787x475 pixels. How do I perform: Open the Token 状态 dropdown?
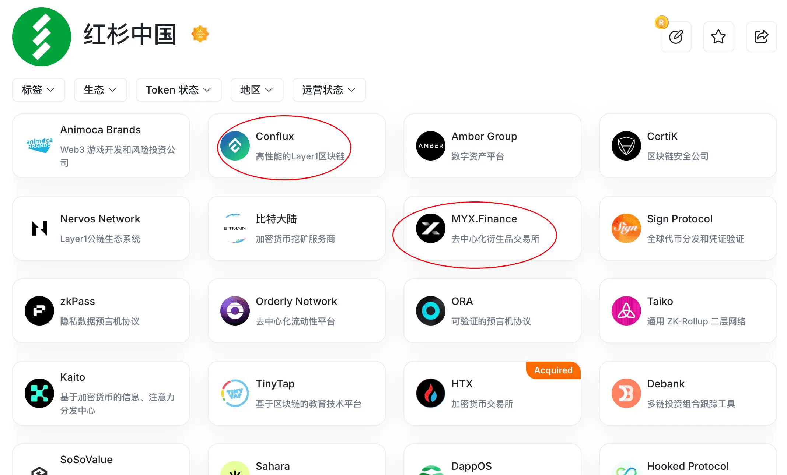pos(179,90)
